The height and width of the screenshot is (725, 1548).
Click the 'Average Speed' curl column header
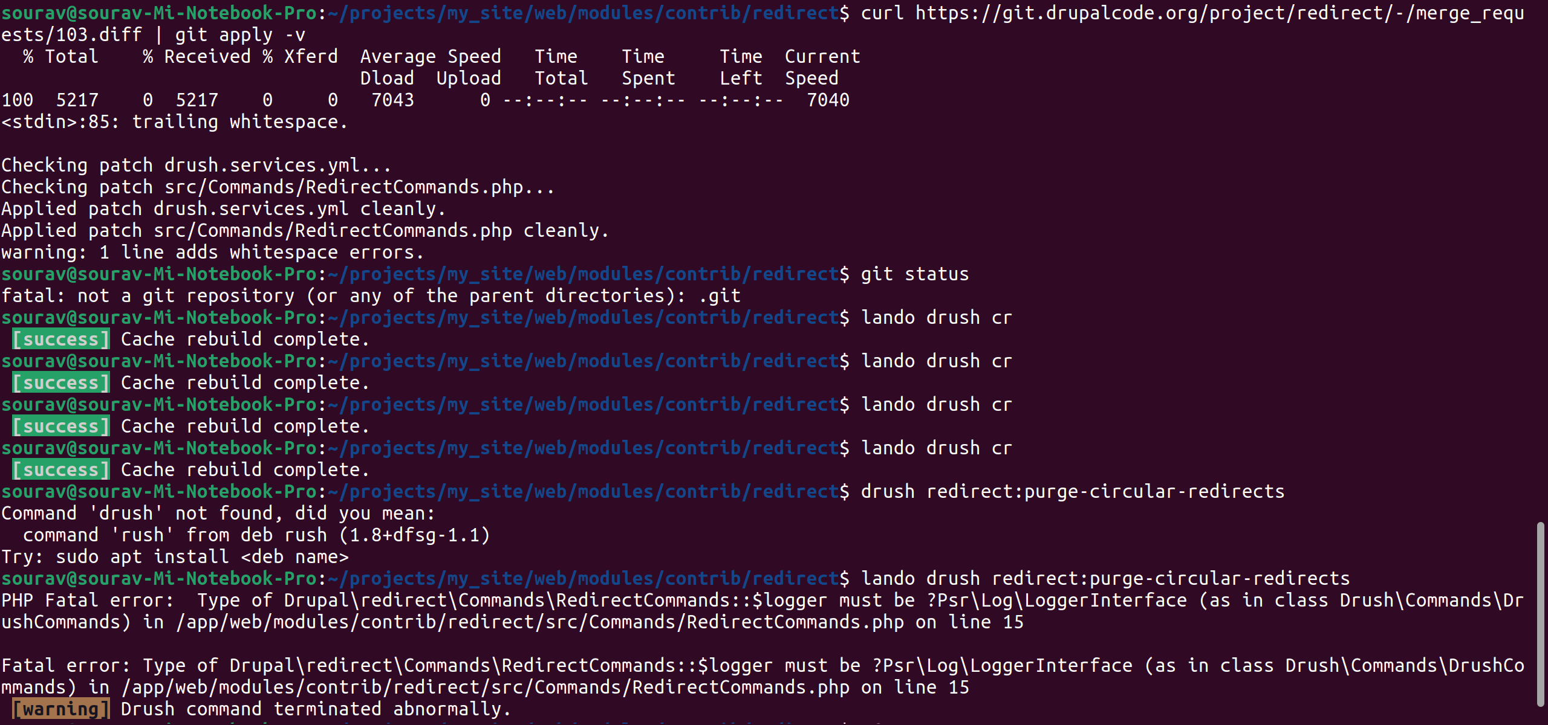pos(431,57)
